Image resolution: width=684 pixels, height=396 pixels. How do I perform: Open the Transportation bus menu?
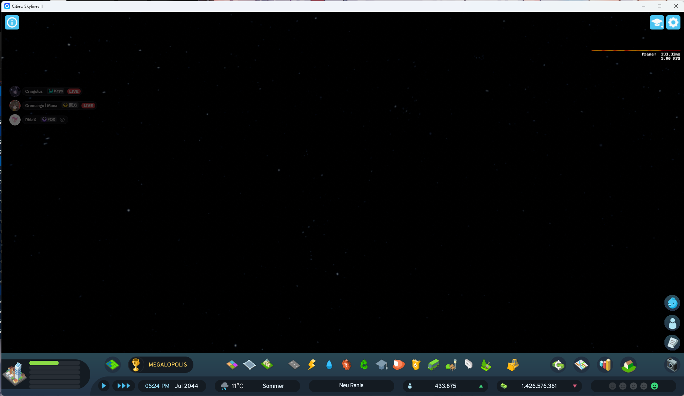433,365
